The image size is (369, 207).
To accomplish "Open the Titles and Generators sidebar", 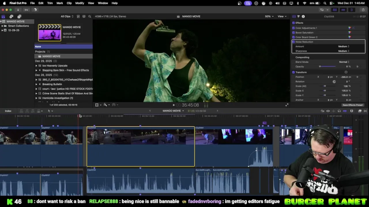I will tap(19, 16).
